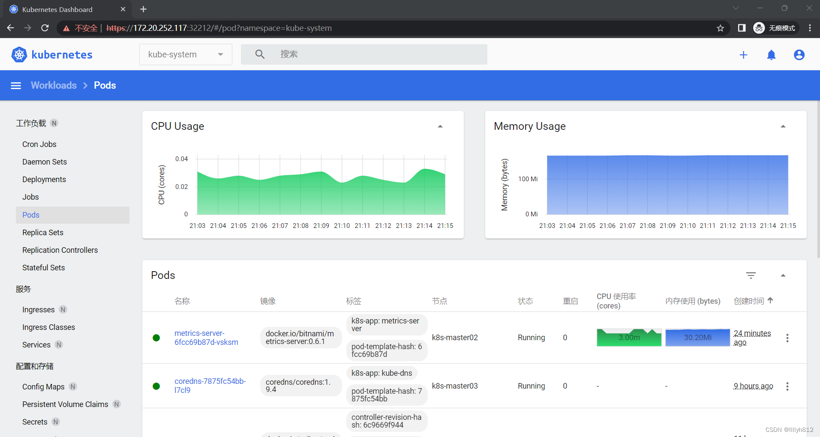Collapse the Pods list card
This screenshot has height=437, width=820.
point(783,275)
